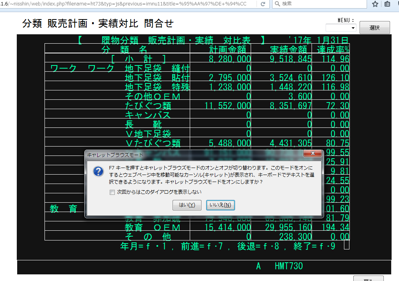Check the 次回からはこのダイアログを表示しない checkbox
The width and height of the screenshot is (399, 281).
click(x=112, y=192)
